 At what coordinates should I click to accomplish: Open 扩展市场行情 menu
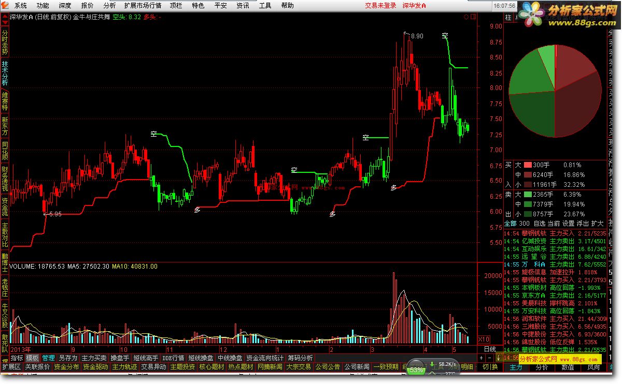(x=143, y=6)
